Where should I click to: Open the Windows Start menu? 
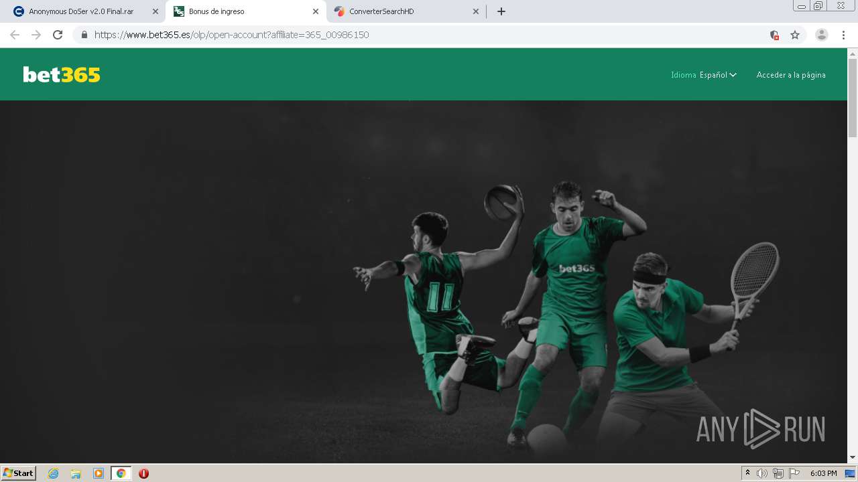tap(19, 473)
